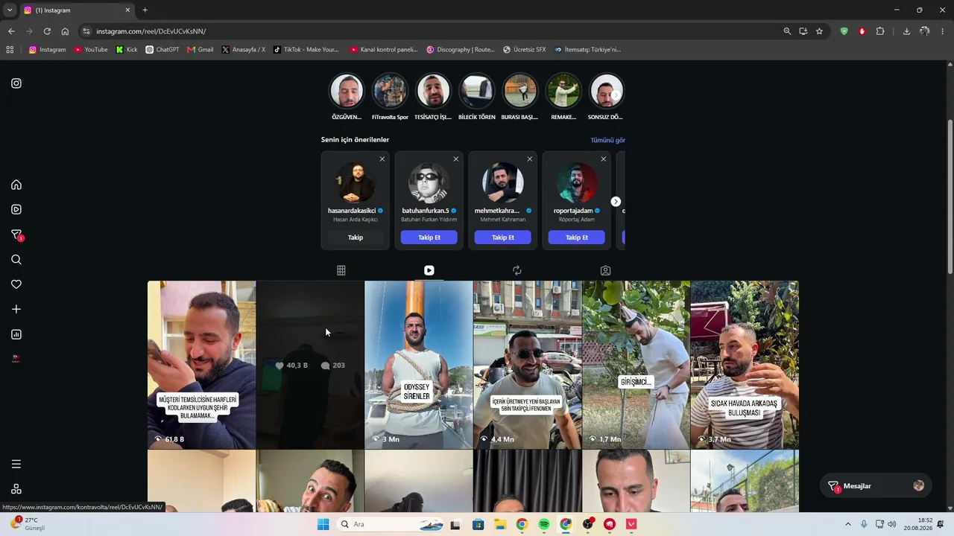Open the TikTok bookmark
Screen dimensions: 954x536
pyautogui.click(x=306, y=50)
